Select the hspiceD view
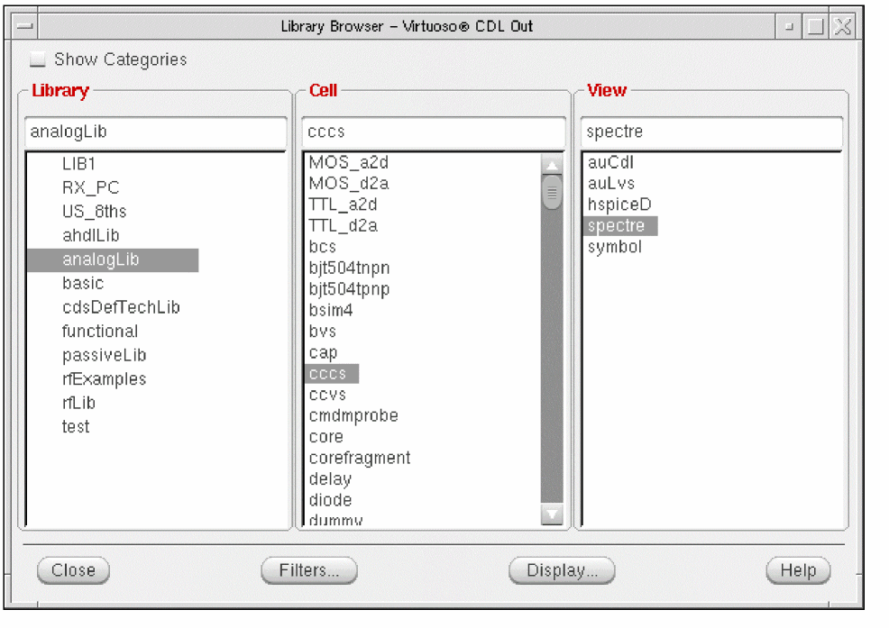This screenshot has width=889, height=628. 619,205
